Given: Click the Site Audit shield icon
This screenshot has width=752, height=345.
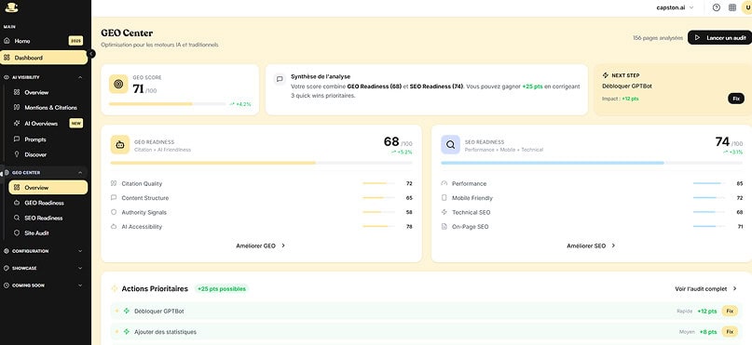Looking at the screenshot, I should pos(17,233).
